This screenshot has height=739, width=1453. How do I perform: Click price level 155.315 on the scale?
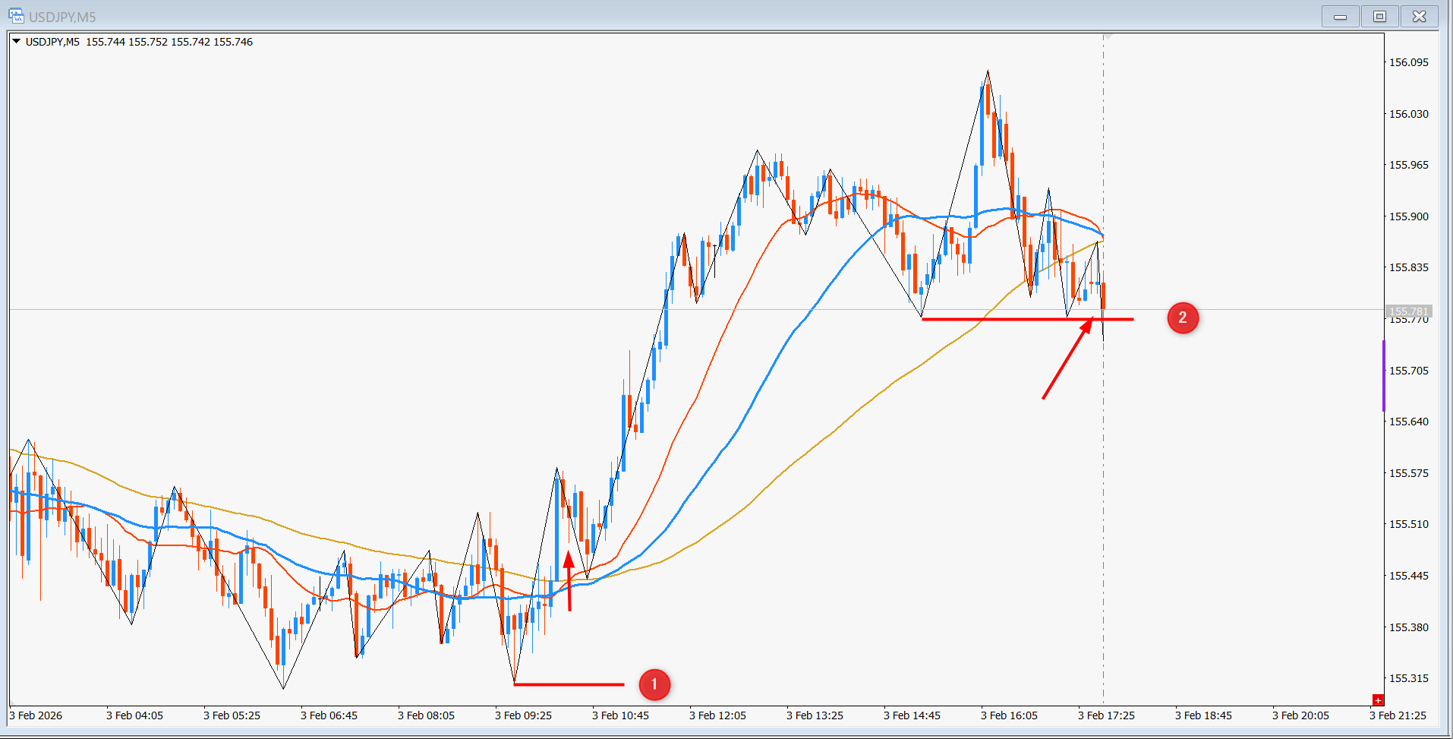pyautogui.click(x=1409, y=678)
